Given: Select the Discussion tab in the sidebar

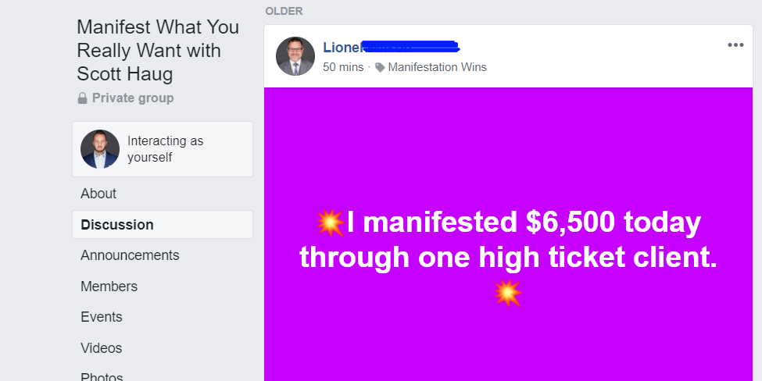Looking at the screenshot, I should pos(117,225).
